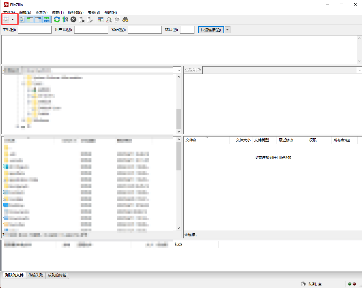This screenshot has height=288, width=362.
Task: Toggle processing of the transfer queue
Action: [65, 20]
